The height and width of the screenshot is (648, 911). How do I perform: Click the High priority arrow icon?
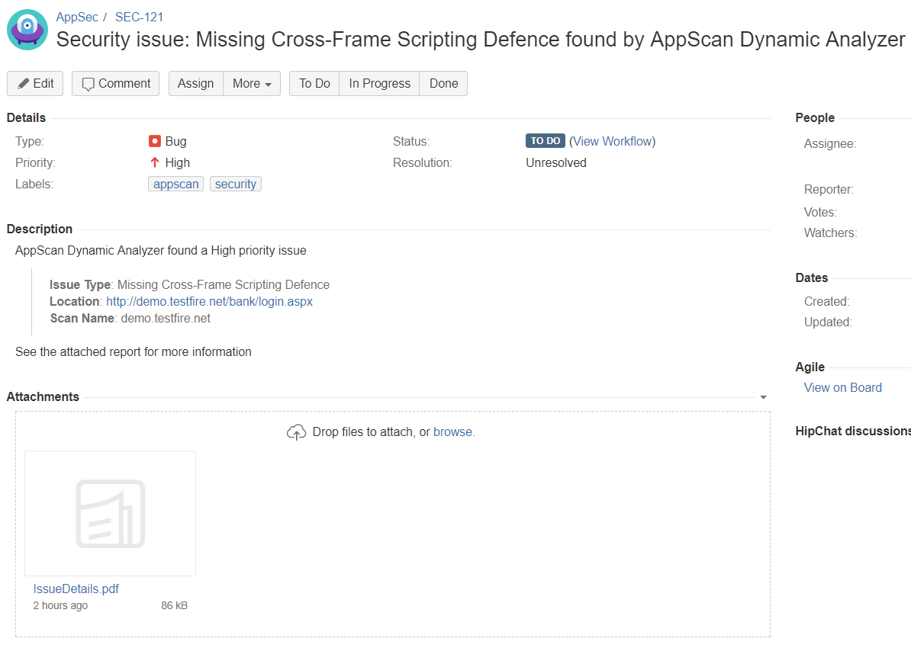[x=155, y=162]
